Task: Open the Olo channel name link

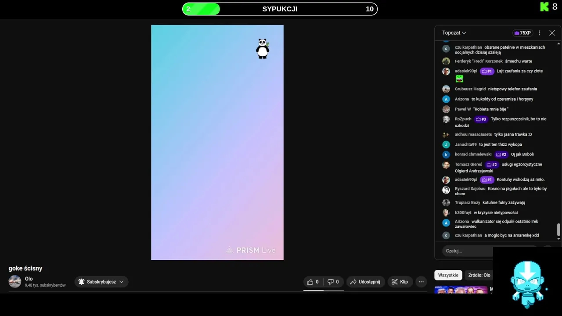Action: 29,279
